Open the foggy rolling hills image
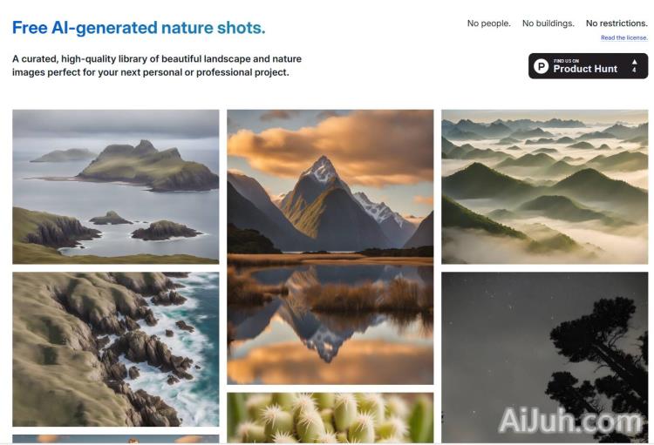 pyautogui.click(x=545, y=186)
